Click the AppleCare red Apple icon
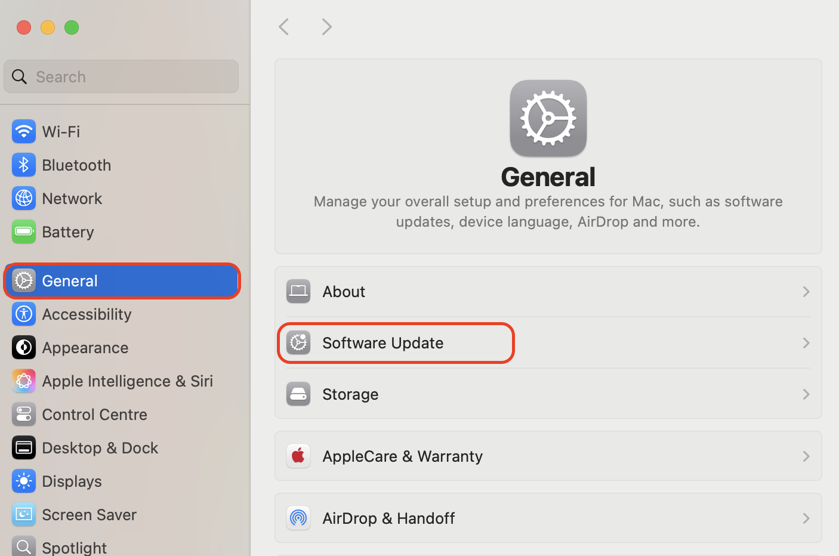839x556 pixels. [298, 456]
